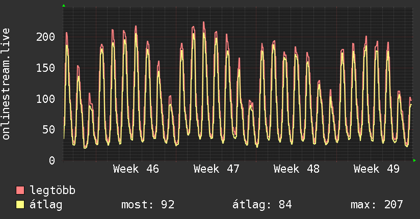420x219 pixels.
Task: Click the Week 46 axis label
Action: pos(136,169)
